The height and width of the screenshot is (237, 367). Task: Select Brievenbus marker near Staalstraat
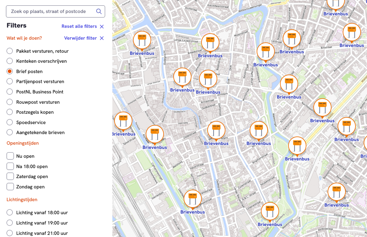(x=292, y=39)
